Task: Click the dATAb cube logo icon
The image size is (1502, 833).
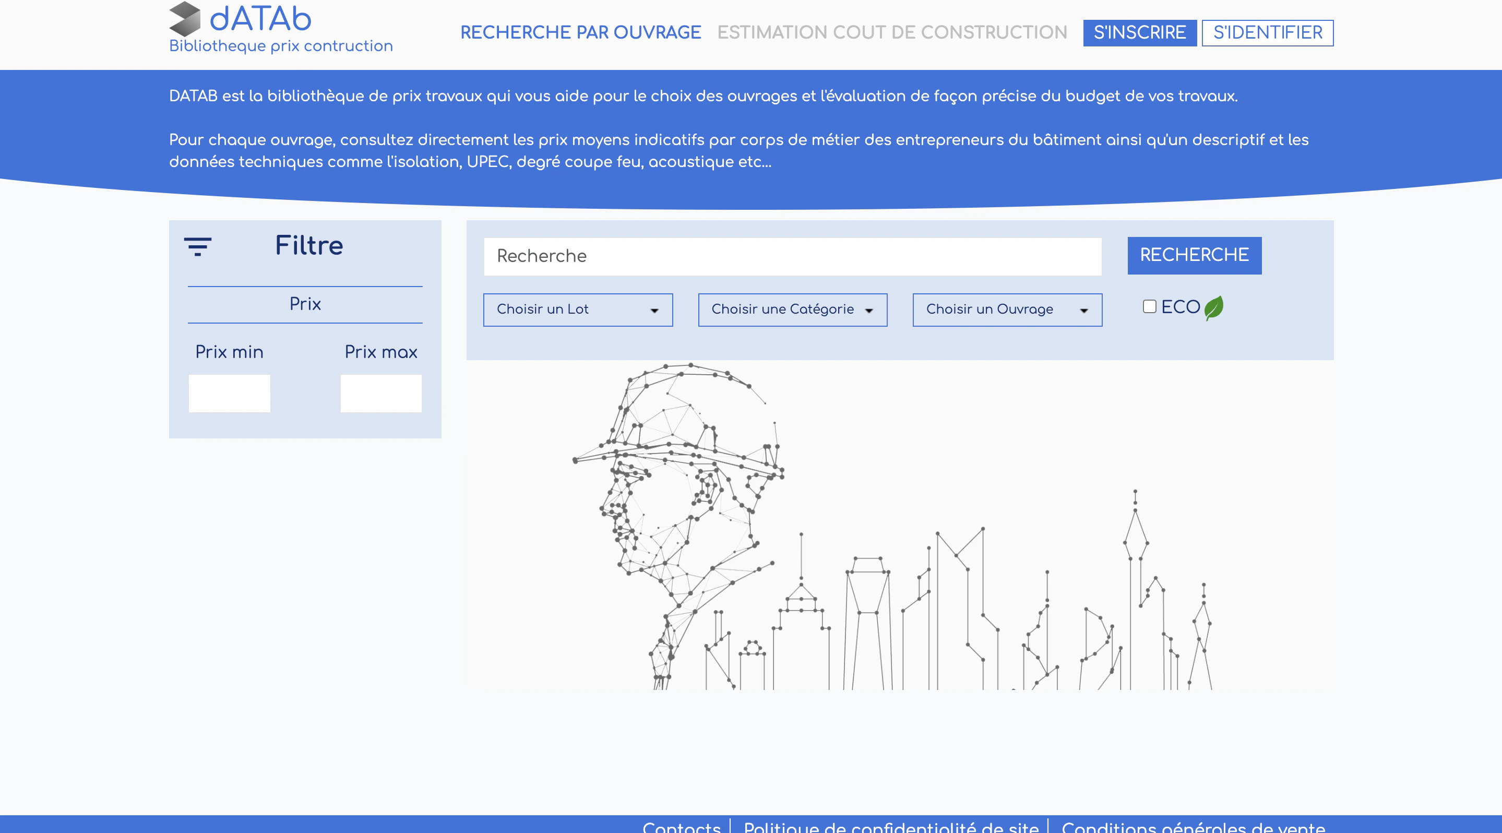Action: (x=185, y=19)
